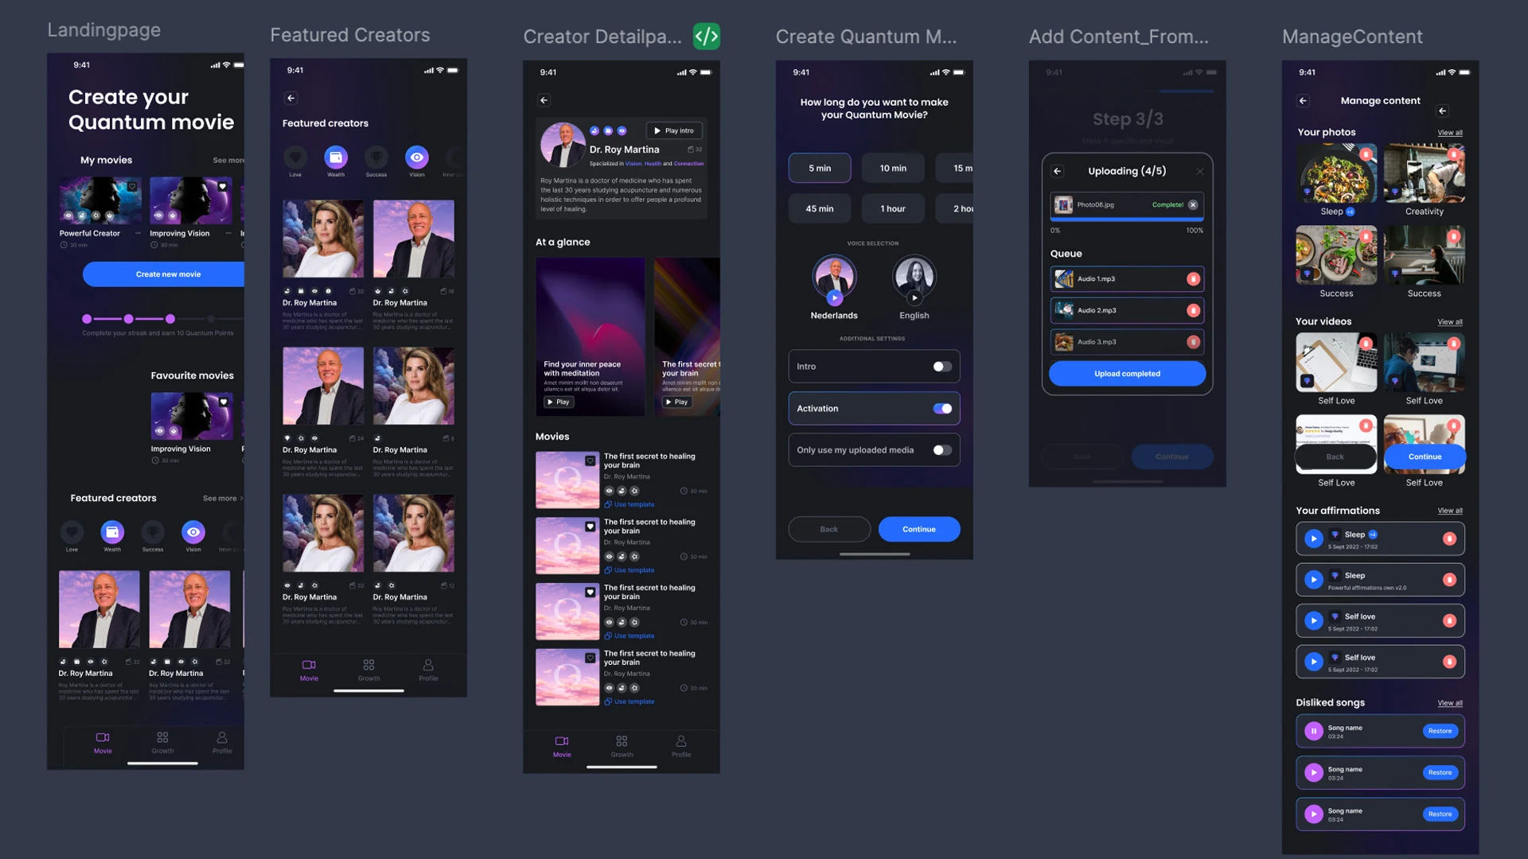Click Back on Create Quantum Movie screen
1528x859 pixels.
829,530
